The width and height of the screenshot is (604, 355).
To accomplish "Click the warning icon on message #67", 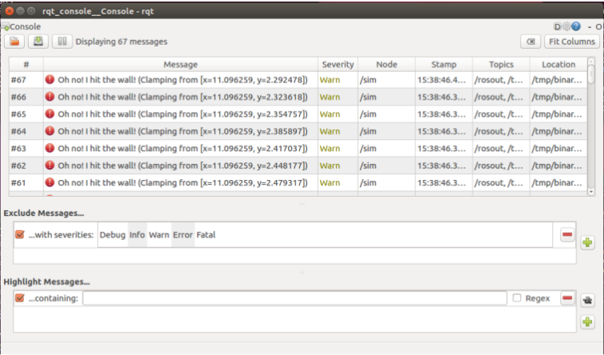I will pyautogui.click(x=50, y=79).
